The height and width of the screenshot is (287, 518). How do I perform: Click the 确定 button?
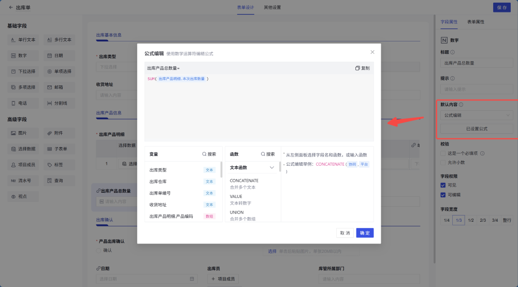click(365, 233)
